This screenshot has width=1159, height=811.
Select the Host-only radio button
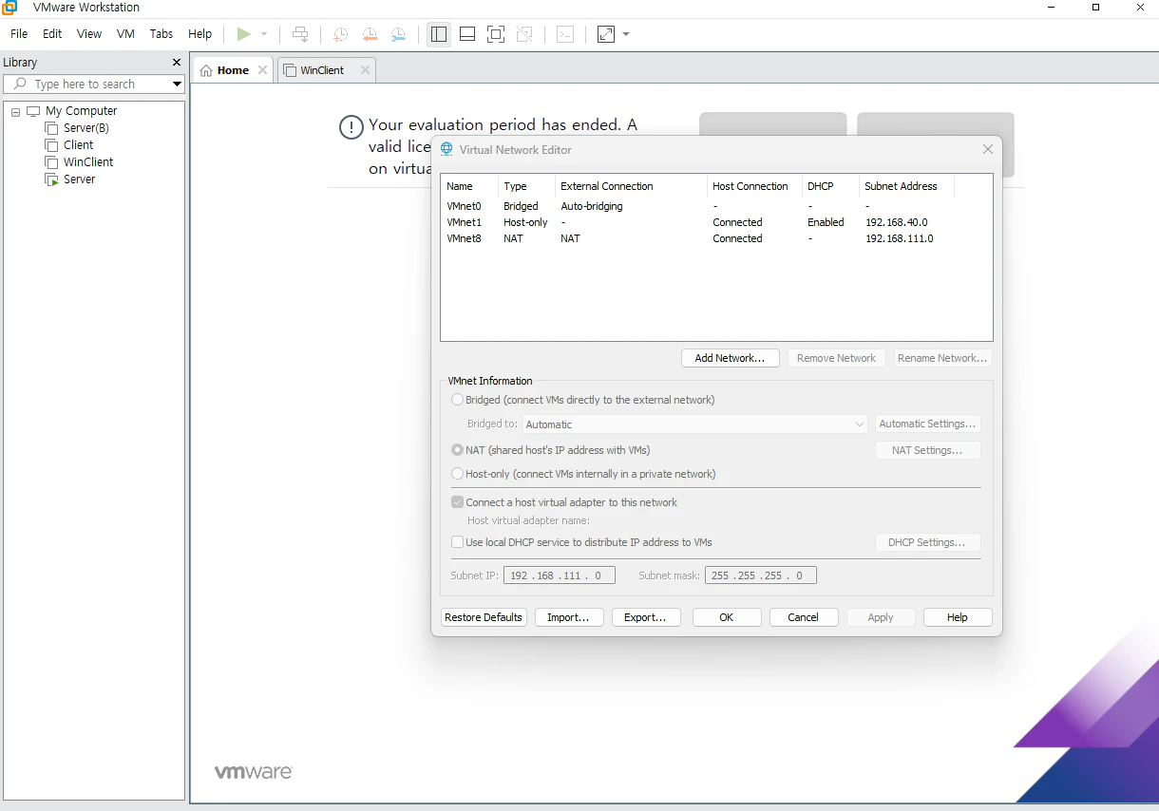click(x=458, y=474)
